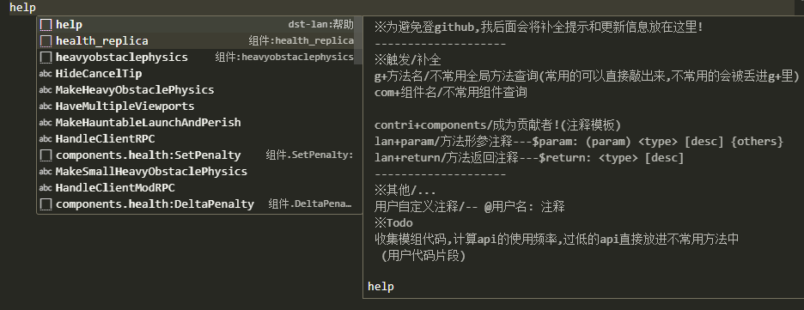Click the snippet icon beside heavyobstaclephysics
Screen dimensions: 804x310
tap(46, 58)
